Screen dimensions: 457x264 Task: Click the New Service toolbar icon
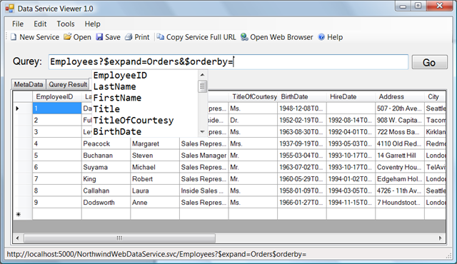pyautogui.click(x=14, y=37)
